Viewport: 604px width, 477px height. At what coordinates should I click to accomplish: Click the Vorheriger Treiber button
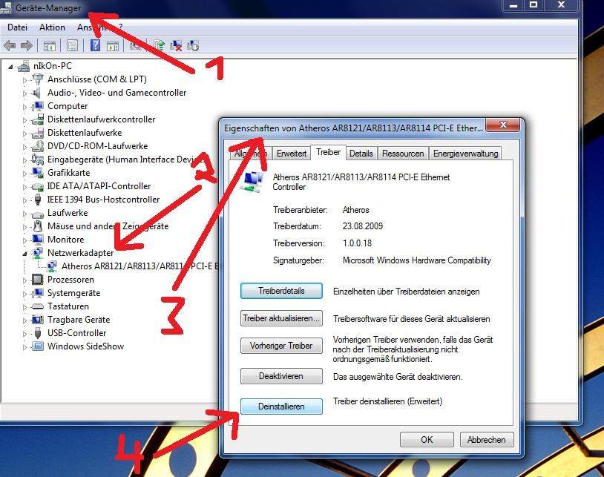click(281, 346)
